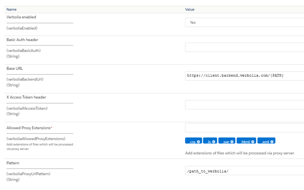Screen dimensions: 304x190
Task: Select the .html tag label
Action: click(x=245, y=141)
